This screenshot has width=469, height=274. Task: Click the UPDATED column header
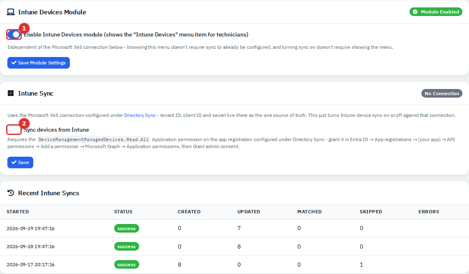coord(248,212)
